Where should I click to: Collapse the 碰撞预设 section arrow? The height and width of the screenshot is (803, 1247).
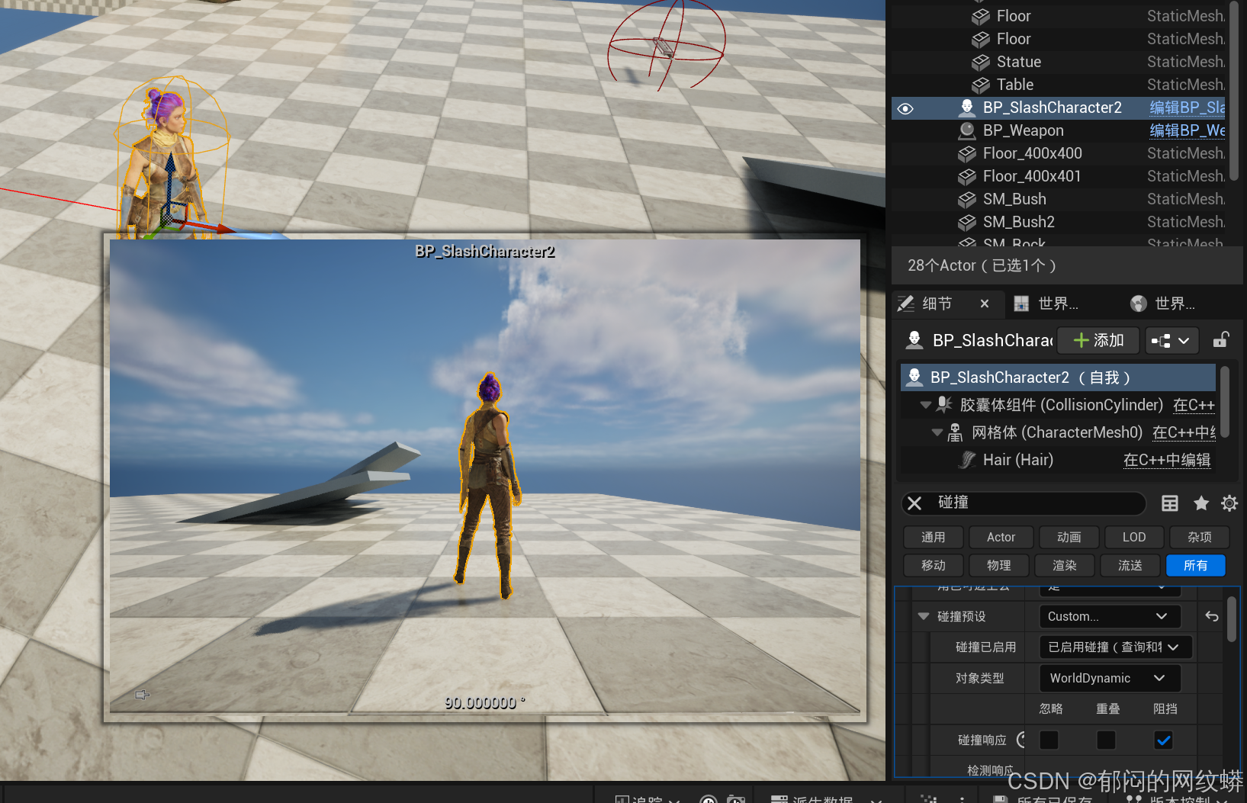coord(924,616)
